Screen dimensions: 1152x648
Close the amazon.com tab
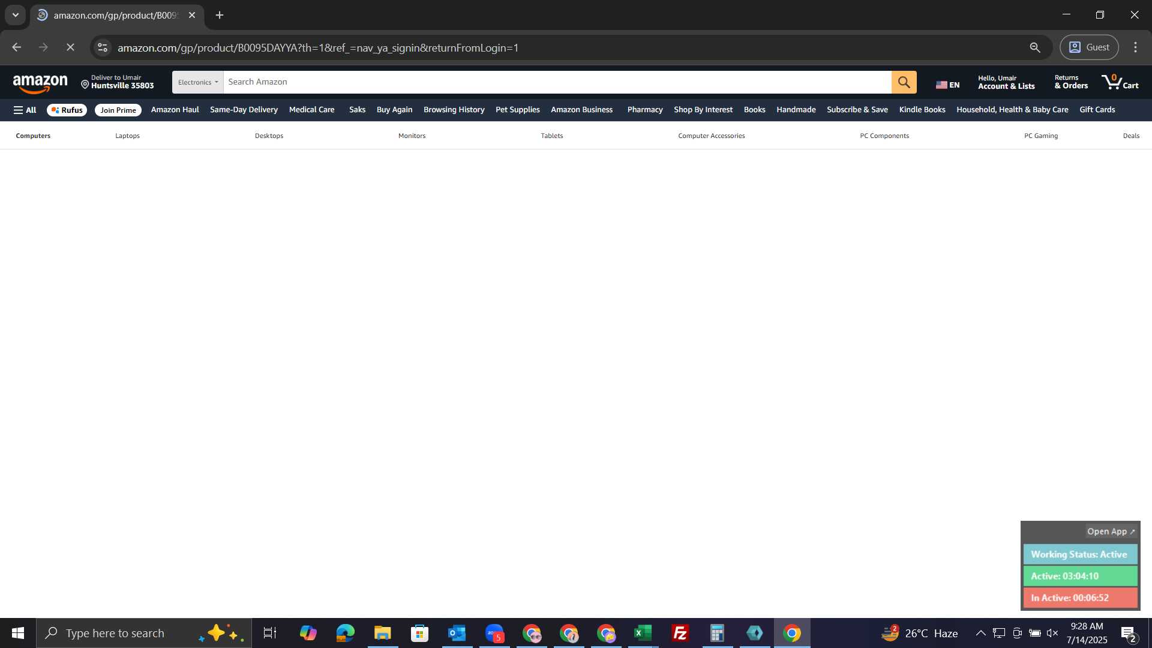(192, 15)
